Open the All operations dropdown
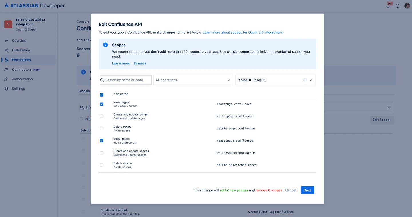412x217 pixels. click(x=193, y=80)
